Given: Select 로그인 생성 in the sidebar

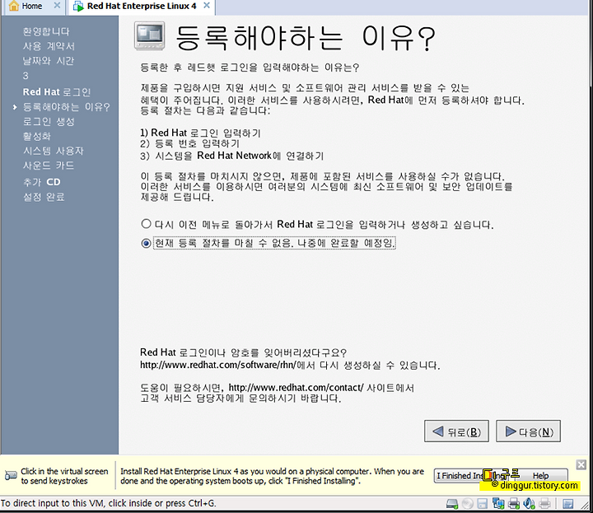Looking at the screenshot, I should click(49, 122).
